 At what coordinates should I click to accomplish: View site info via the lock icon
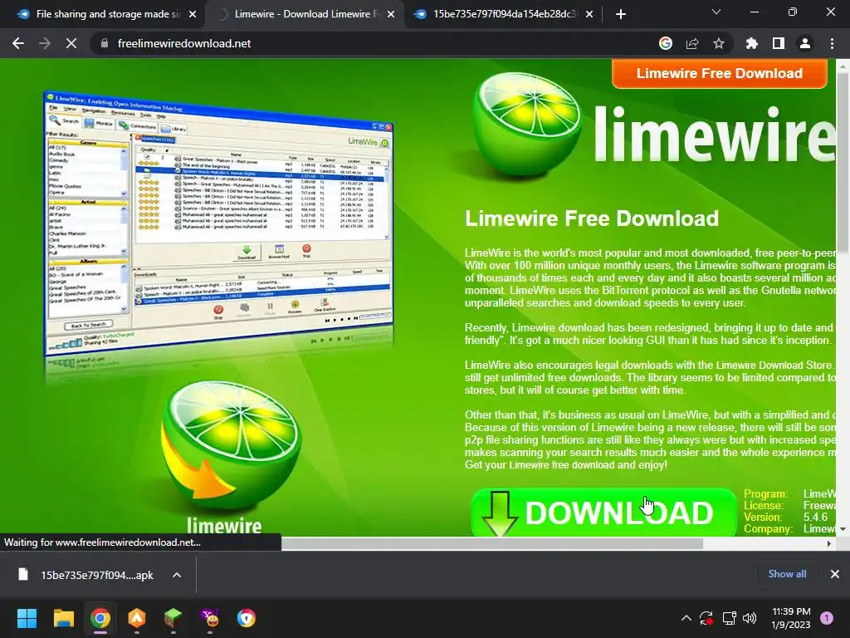coord(105,43)
